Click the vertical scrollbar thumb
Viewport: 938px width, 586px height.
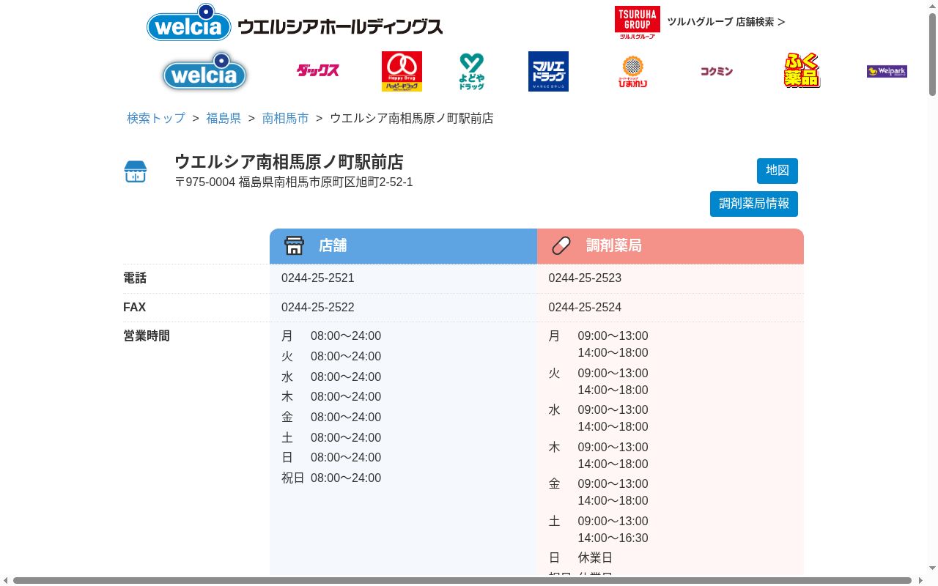tap(932, 55)
